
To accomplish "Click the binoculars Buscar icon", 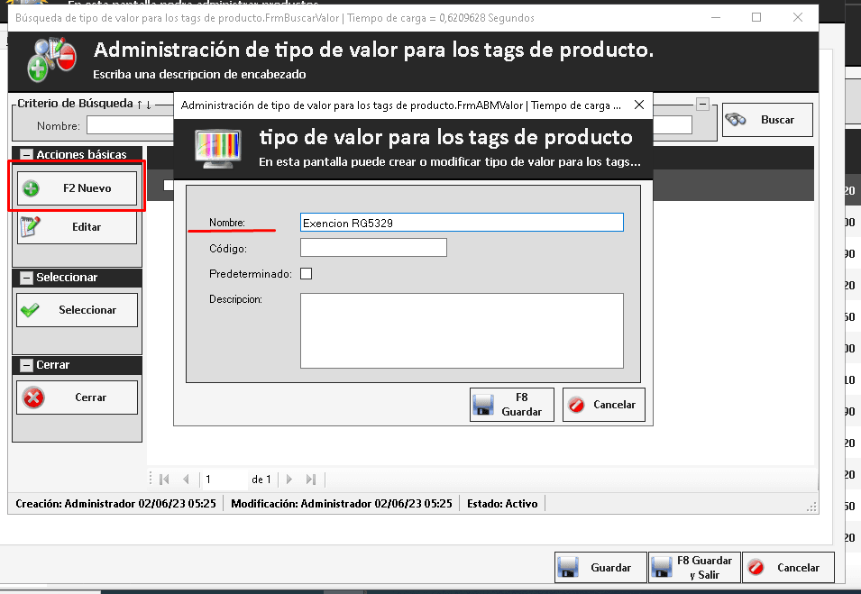I will coord(736,120).
